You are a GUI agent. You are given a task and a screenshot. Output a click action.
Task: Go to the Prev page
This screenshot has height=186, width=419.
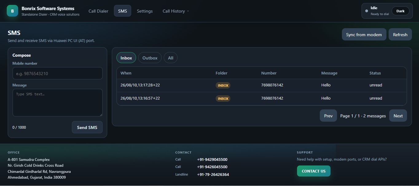tap(328, 116)
